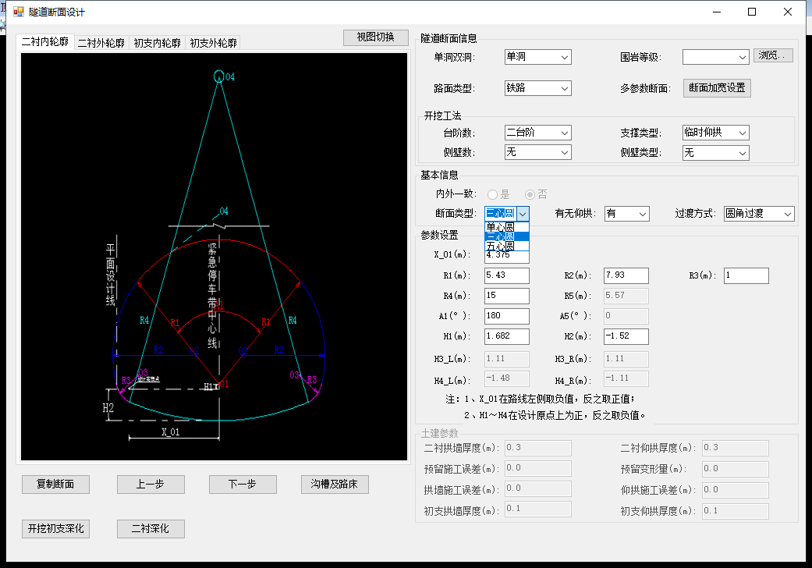
Task: Click the tunnel section preview canvas
Action: (x=214, y=256)
